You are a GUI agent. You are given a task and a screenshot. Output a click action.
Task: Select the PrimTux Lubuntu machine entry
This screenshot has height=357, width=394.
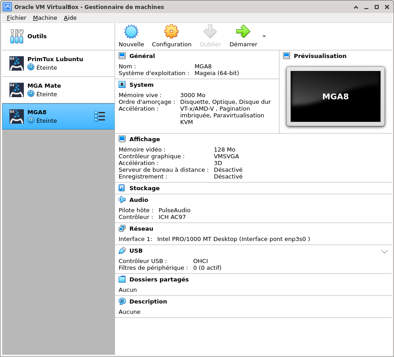click(x=58, y=63)
